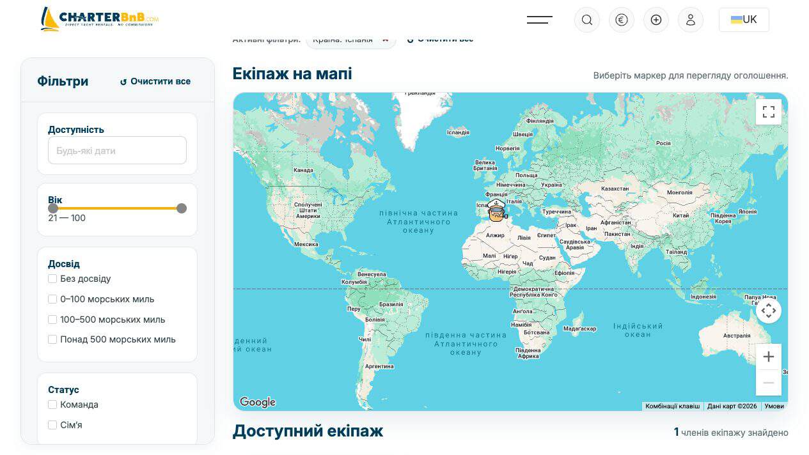This screenshot has height=455, width=809.
Task: Open the 'Умови' terms link on map
Action: coord(774,406)
